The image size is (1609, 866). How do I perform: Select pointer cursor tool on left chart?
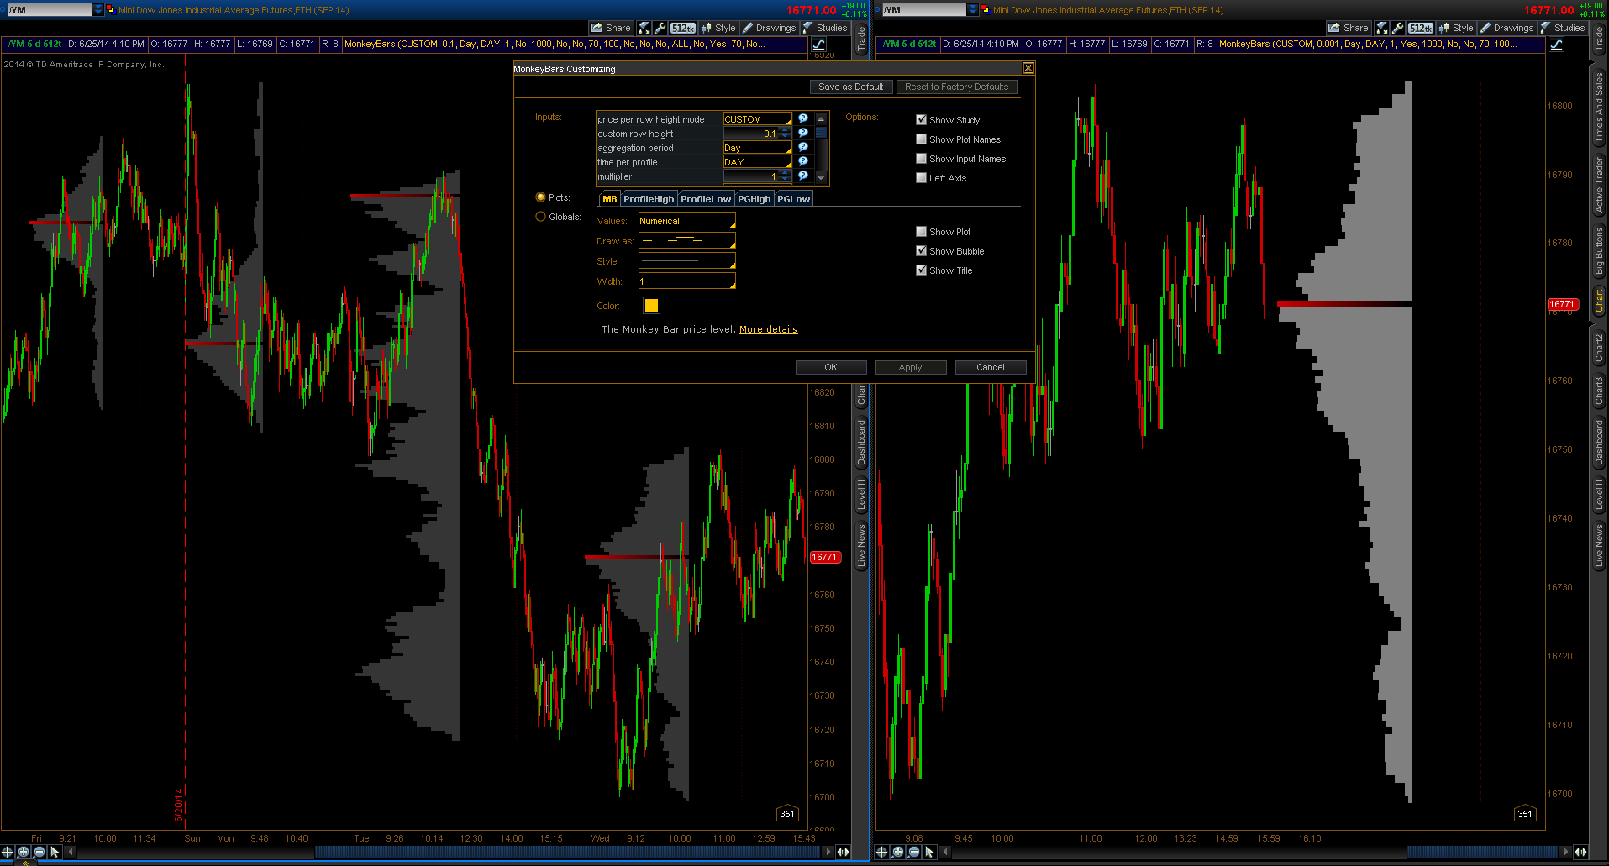click(55, 852)
